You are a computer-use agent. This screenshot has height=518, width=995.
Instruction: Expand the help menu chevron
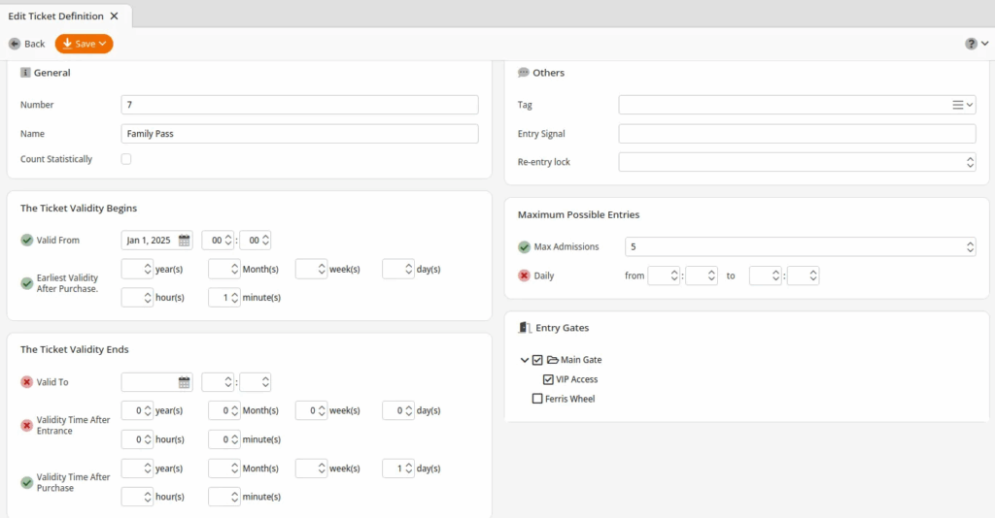(x=985, y=44)
